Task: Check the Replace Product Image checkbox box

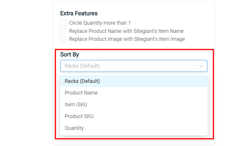Action: (63, 39)
